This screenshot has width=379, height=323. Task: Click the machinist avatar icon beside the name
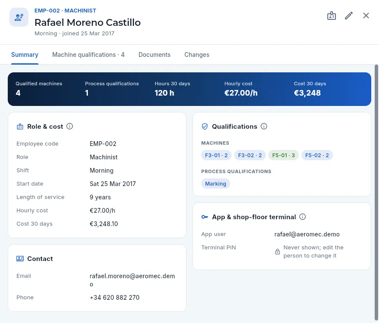[x=19, y=17]
